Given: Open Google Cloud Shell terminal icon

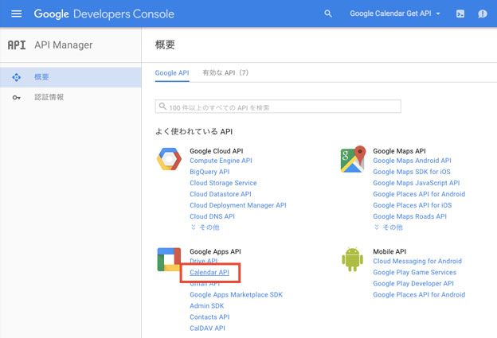Looking at the screenshot, I should pyautogui.click(x=460, y=14).
